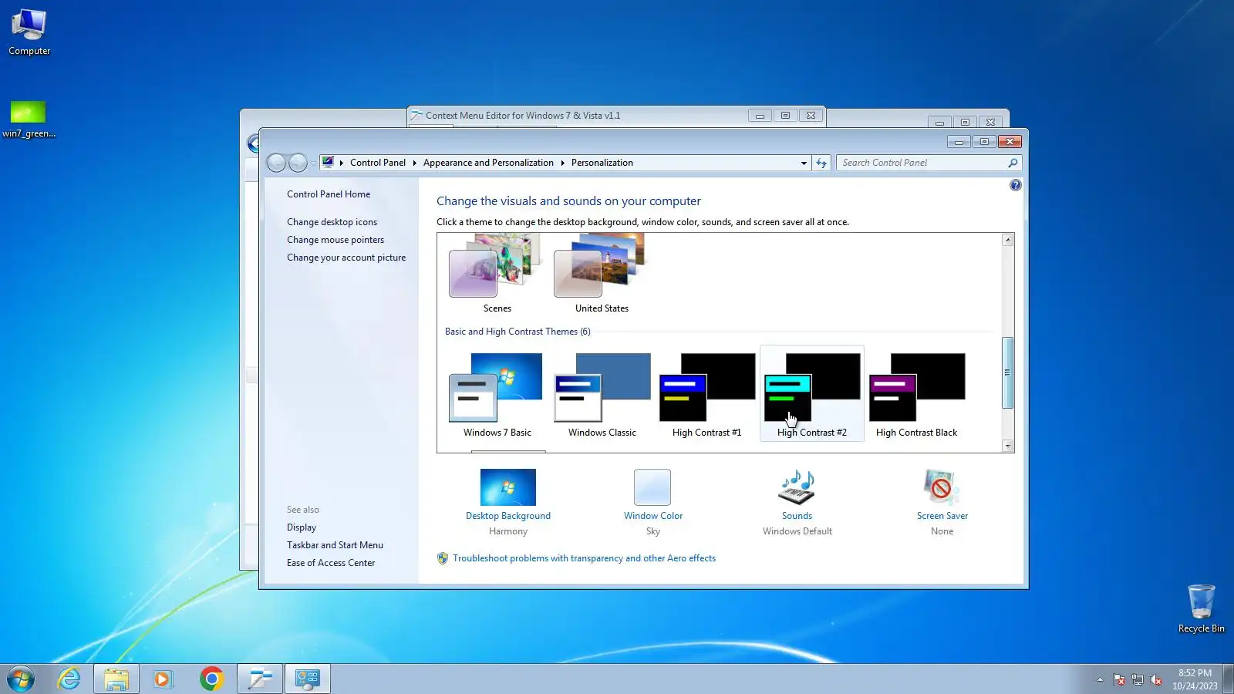Viewport: 1234px width, 694px height.
Task: Switch to Context Menu Editor taskbar button
Action: pos(260,679)
